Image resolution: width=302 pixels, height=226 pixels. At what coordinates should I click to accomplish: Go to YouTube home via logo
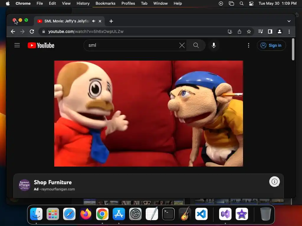pyautogui.click(x=41, y=45)
